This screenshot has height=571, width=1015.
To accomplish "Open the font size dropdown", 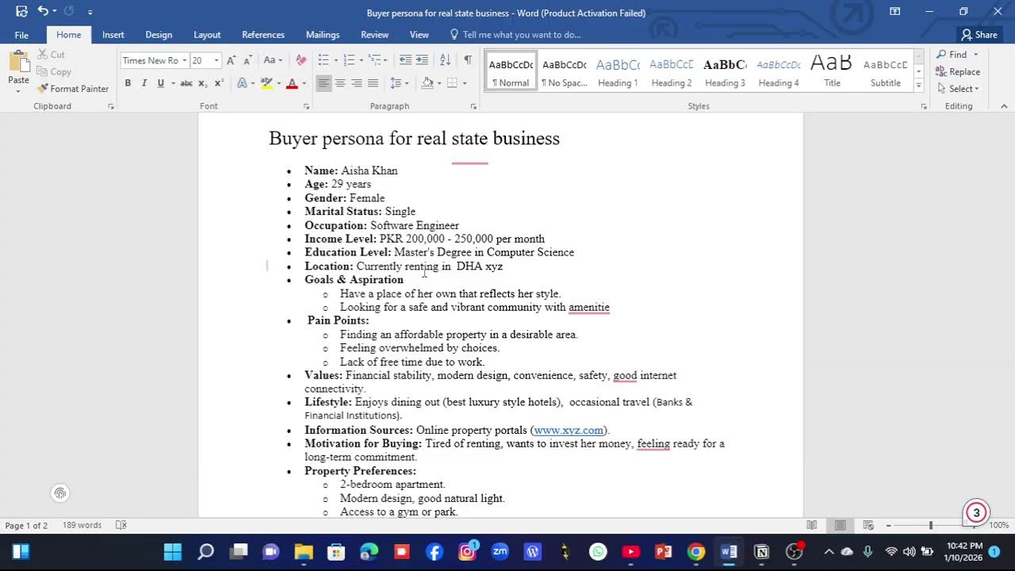I will (x=216, y=60).
